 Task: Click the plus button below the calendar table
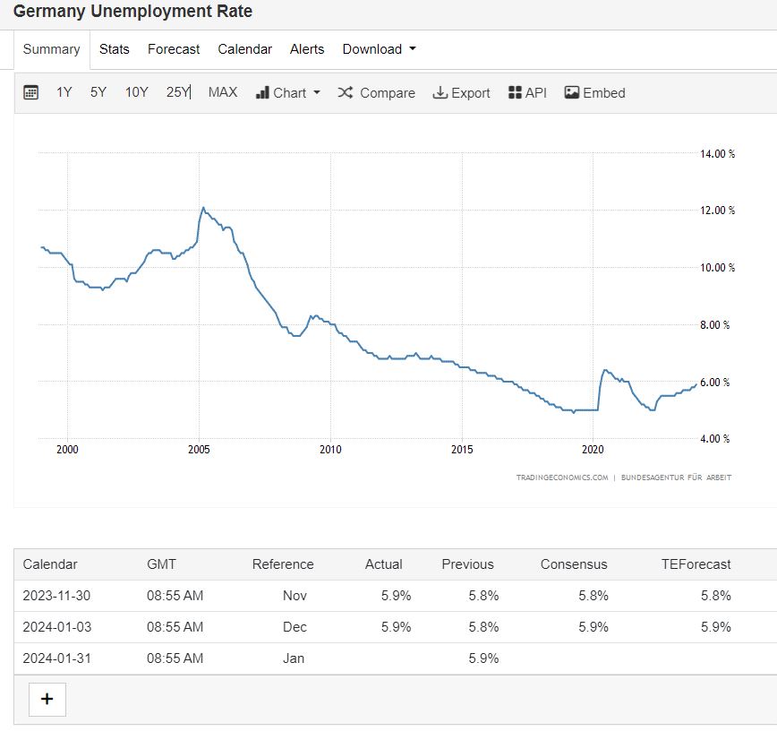[47, 699]
